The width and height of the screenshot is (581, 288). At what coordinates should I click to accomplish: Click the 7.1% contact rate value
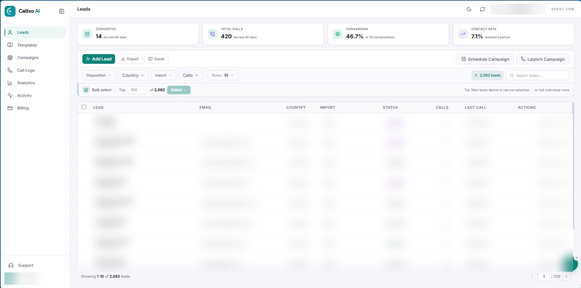click(x=477, y=36)
